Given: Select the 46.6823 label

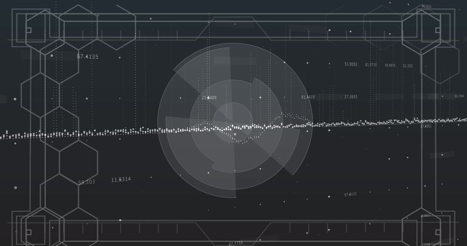Looking at the screenshot, I should (425, 216).
